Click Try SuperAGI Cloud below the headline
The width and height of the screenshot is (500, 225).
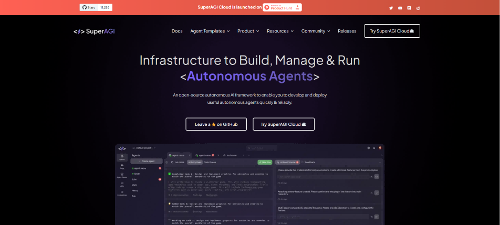(284, 124)
